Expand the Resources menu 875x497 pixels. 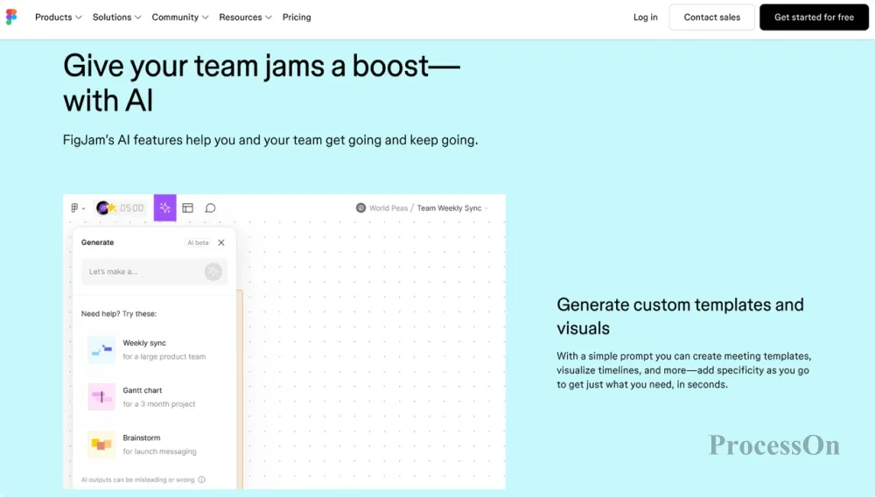pyautogui.click(x=245, y=17)
